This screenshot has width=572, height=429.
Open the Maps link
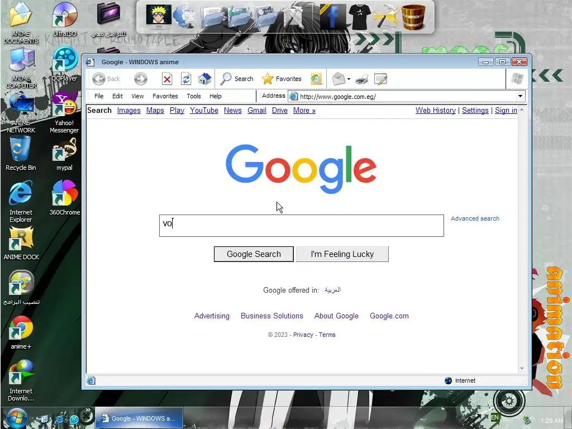[x=155, y=110]
